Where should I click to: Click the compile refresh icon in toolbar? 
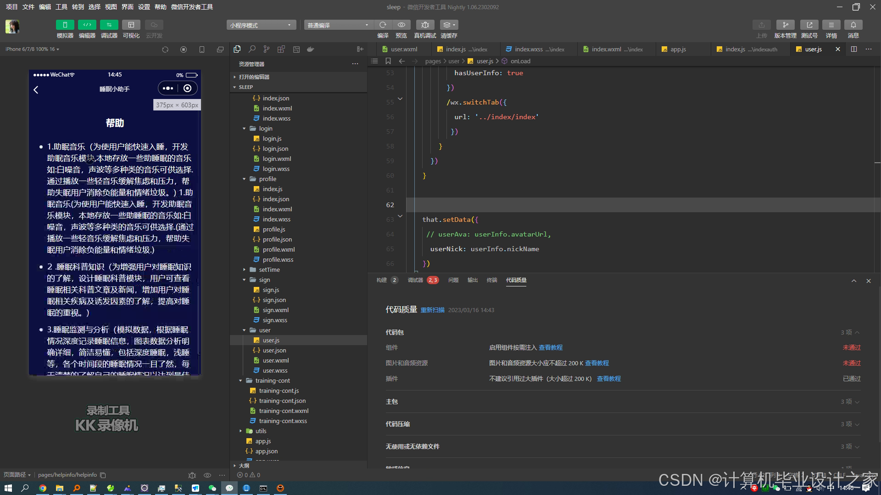[x=383, y=25]
